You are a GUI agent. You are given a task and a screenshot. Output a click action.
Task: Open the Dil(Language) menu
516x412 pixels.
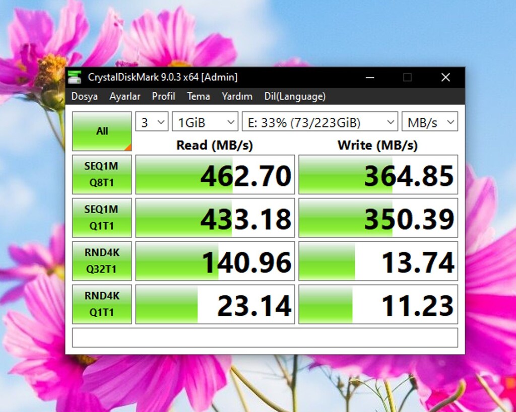click(x=295, y=96)
